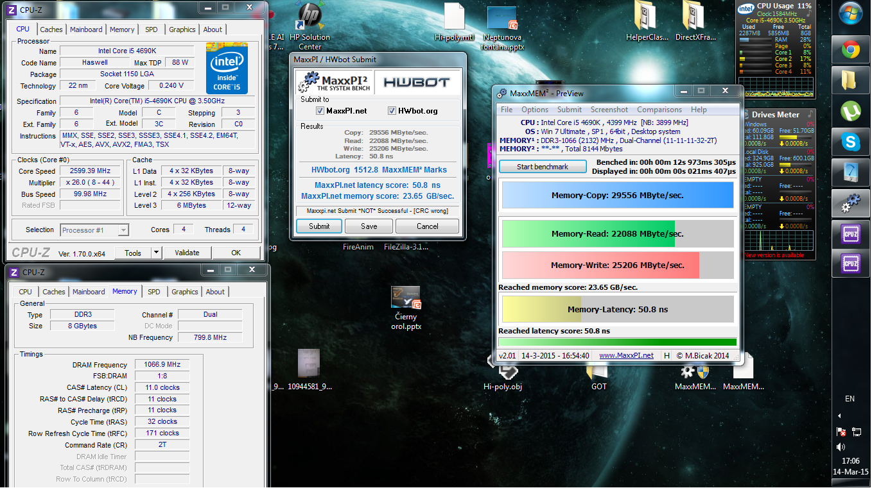Image resolution: width=872 pixels, height=488 pixels.
Task: Toggle the HWbot.org submit checkbox
Action: pyautogui.click(x=392, y=111)
